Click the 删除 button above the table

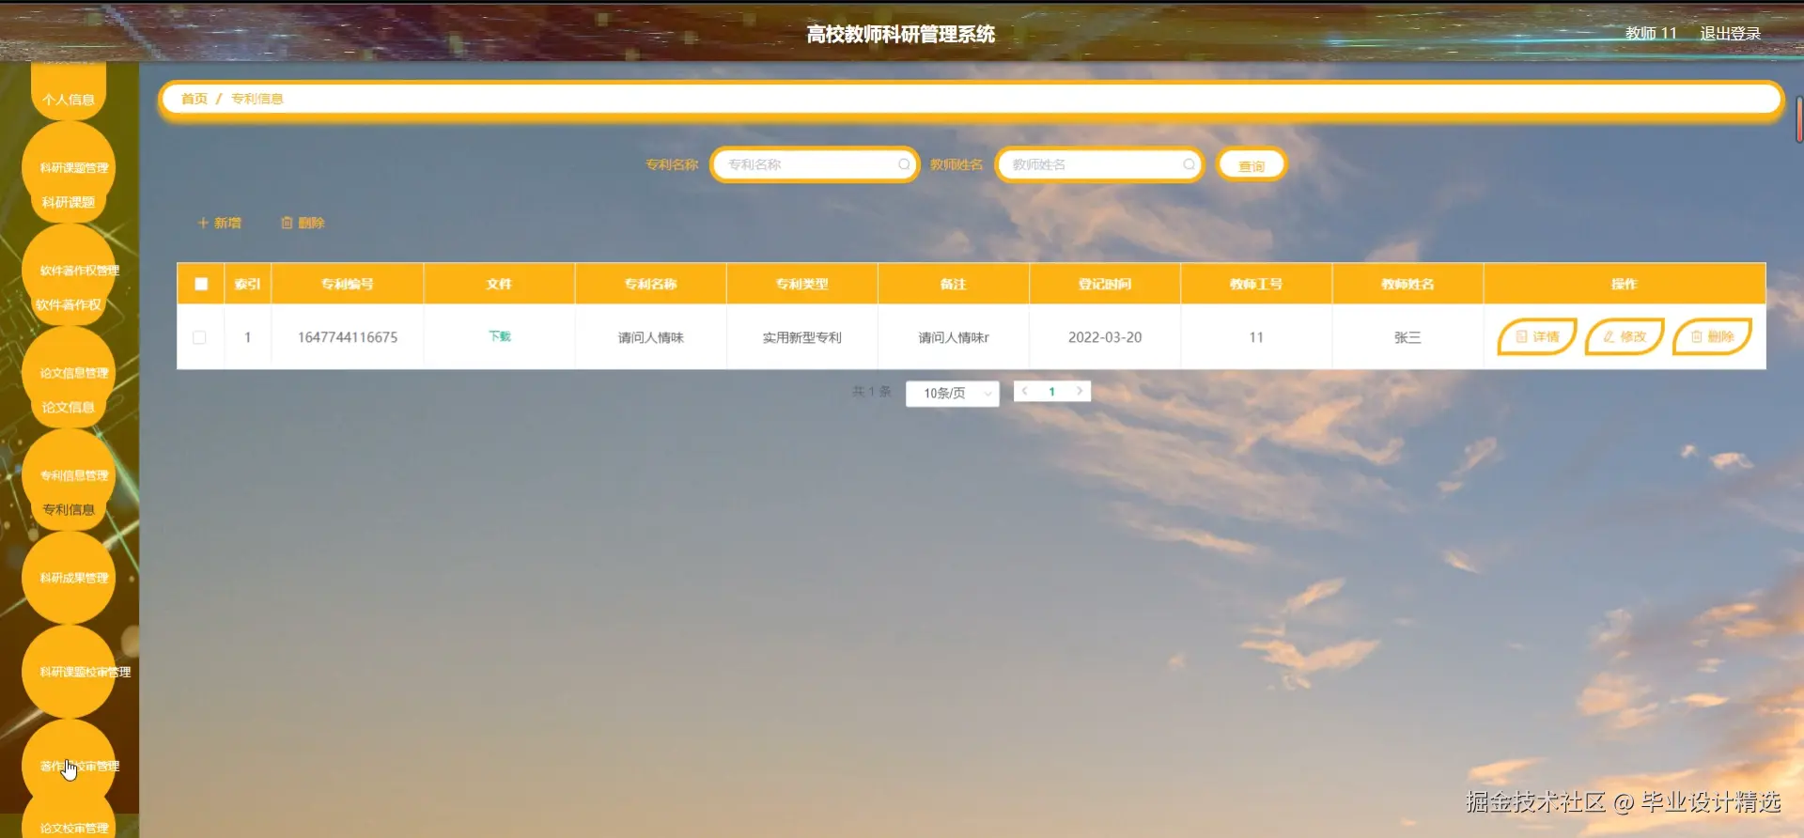click(x=303, y=223)
